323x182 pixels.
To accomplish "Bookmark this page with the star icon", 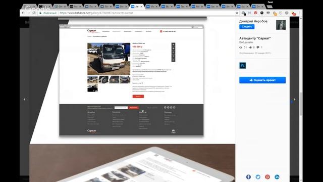I will click(237, 13).
